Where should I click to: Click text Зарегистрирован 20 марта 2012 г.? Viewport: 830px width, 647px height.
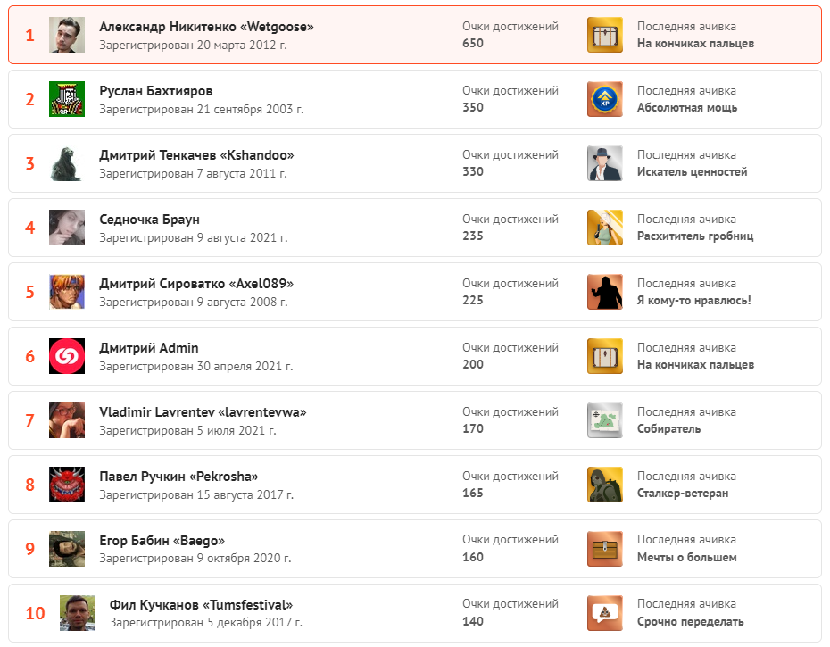click(193, 45)
